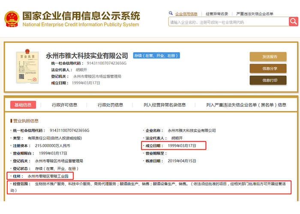Click the red search magnifier button
The height and width of the screenshot is (214, 300).
[293, 22]
